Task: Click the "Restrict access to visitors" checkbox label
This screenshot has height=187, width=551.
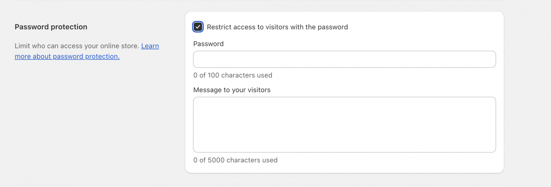Action: (277, 27)
